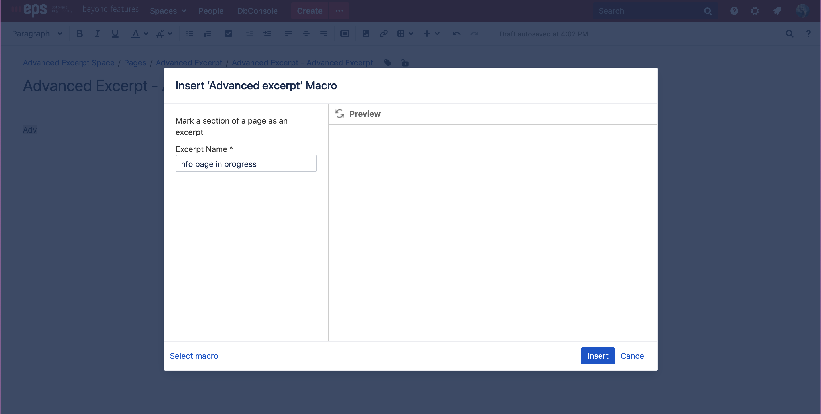821x414 pixels.
Task: Open DbConsole from top navigation
Action: [x=257, y=11]
